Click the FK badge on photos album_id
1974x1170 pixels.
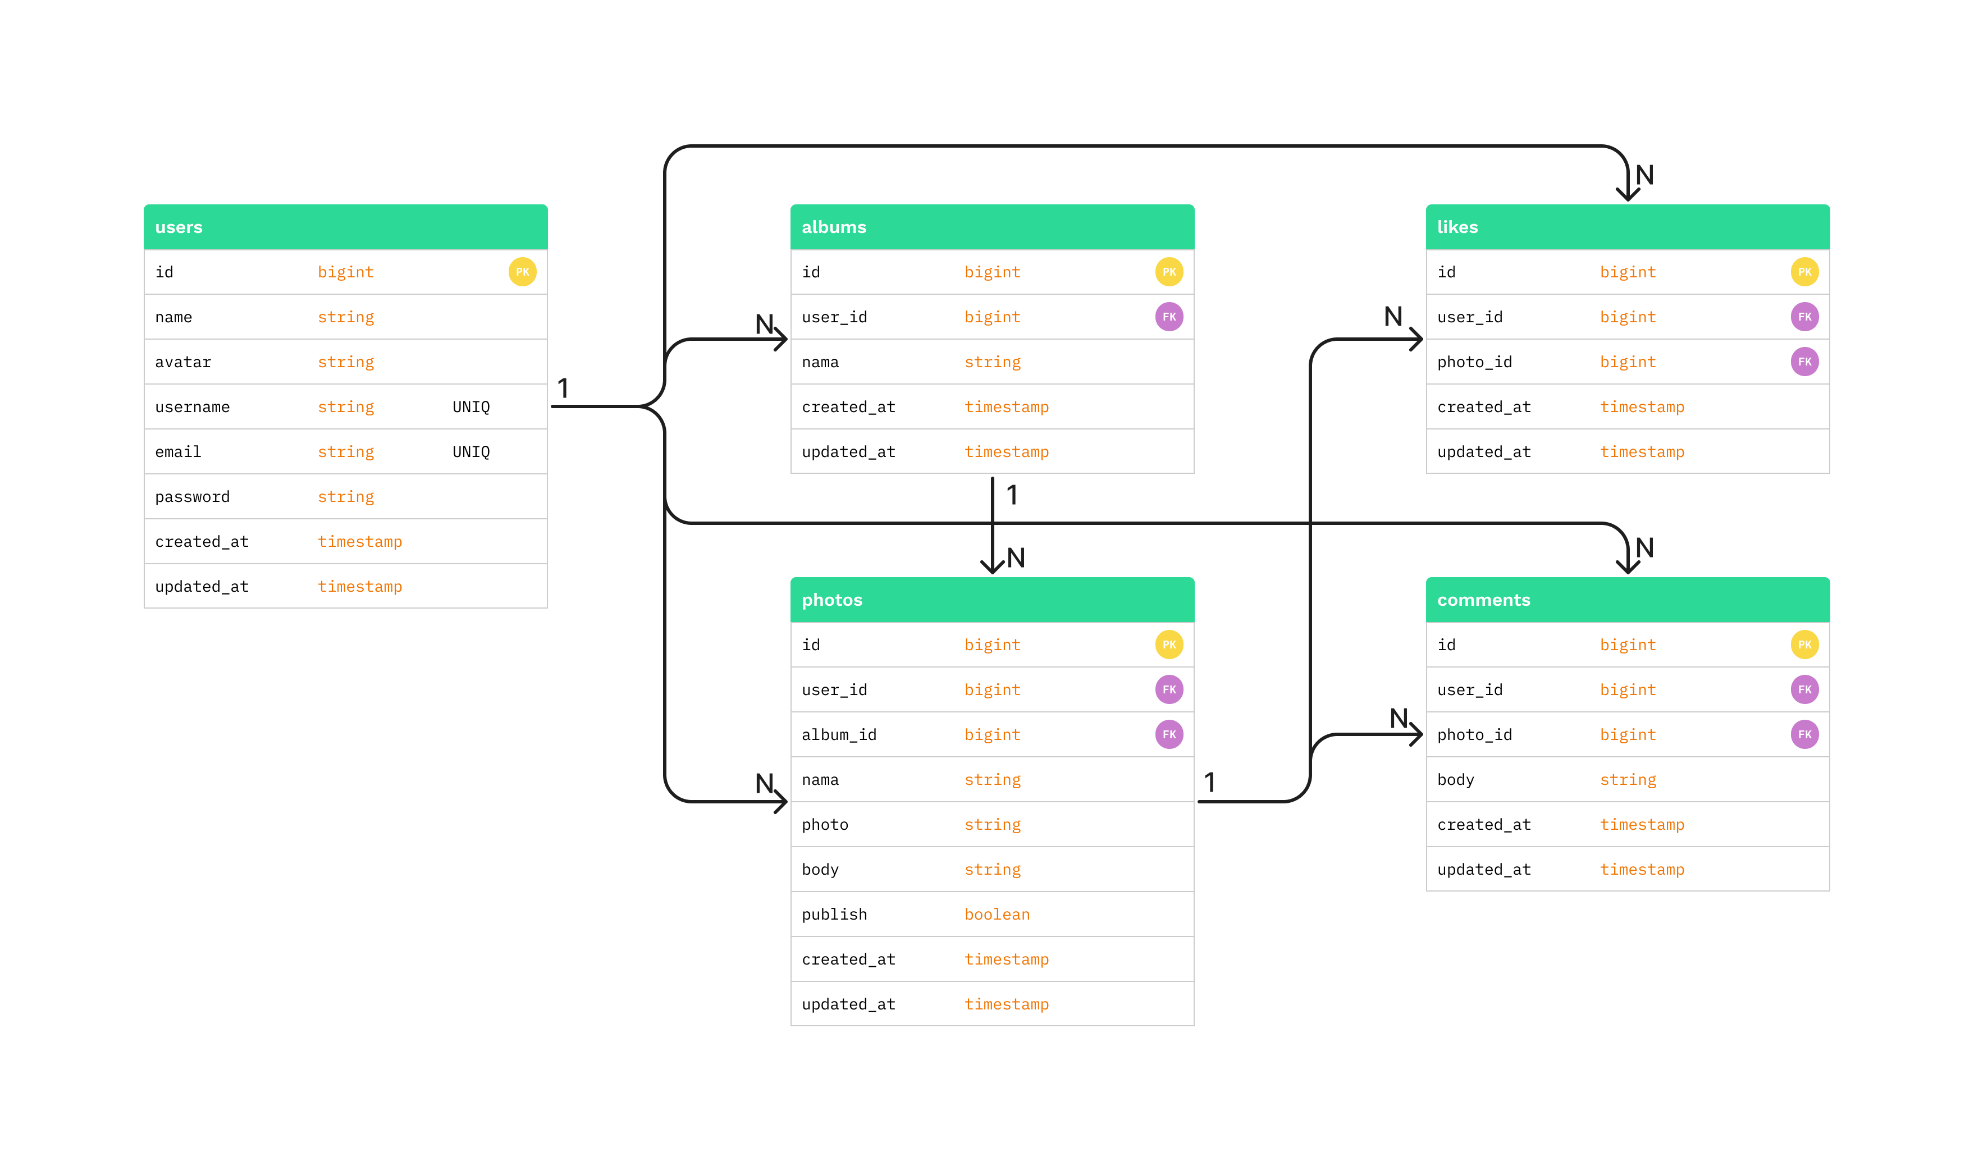click(1168, 735)
